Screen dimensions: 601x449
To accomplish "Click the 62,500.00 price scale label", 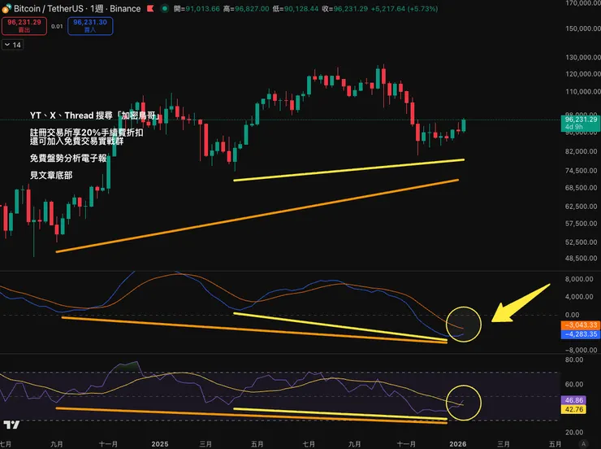I will pyautogui.click(x=581, y=206).
